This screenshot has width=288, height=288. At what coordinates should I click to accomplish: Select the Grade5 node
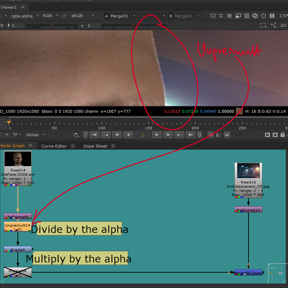[18, 249]
